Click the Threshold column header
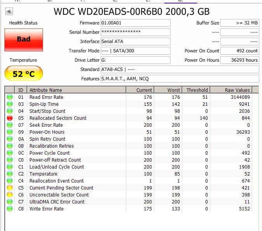The width and height of the screenshot is (262, 231). (x=196, y=90)
